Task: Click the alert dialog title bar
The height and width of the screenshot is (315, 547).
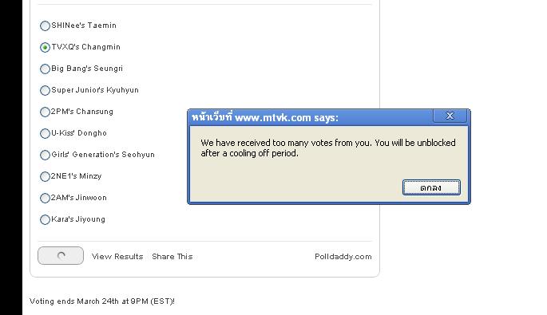Action: coord(311,117)
